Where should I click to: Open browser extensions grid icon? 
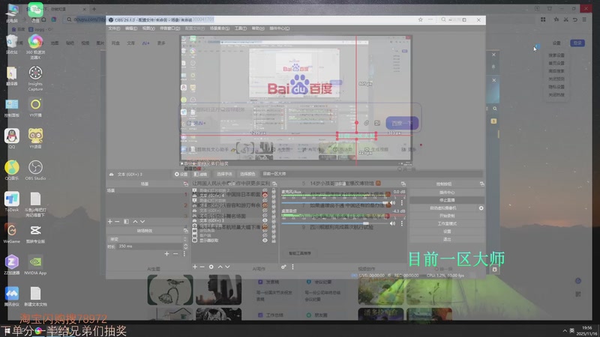tap(543, 19)
